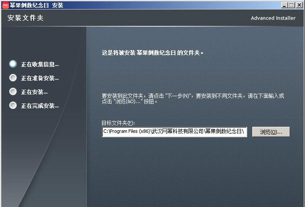Select the 正在完成安装 step indicator
The height and width of the screenshot is (207, 305).
(13, 105)
